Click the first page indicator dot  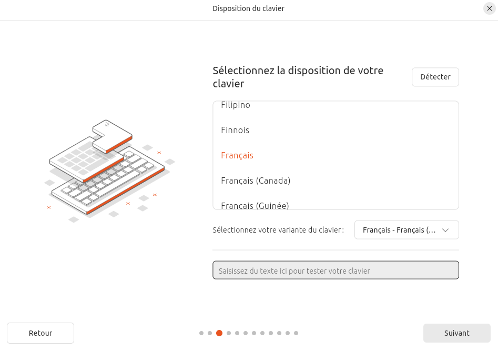[x=201, y=333]
